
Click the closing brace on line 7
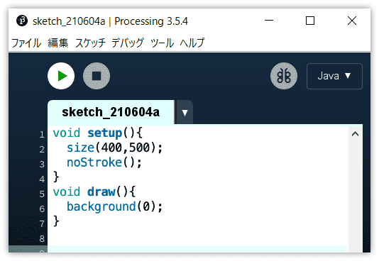click(56, 221)
